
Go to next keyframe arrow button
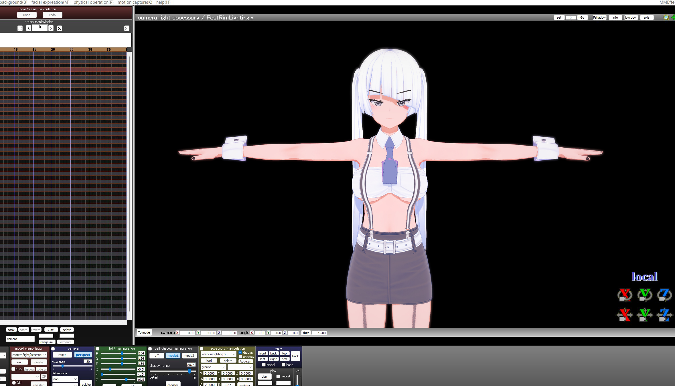[x=59, y=28]
